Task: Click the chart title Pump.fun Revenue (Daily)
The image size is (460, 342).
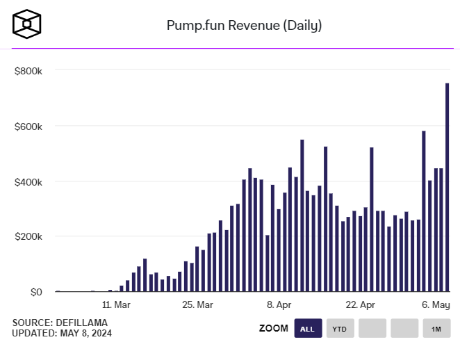Action: pos(244,25)
